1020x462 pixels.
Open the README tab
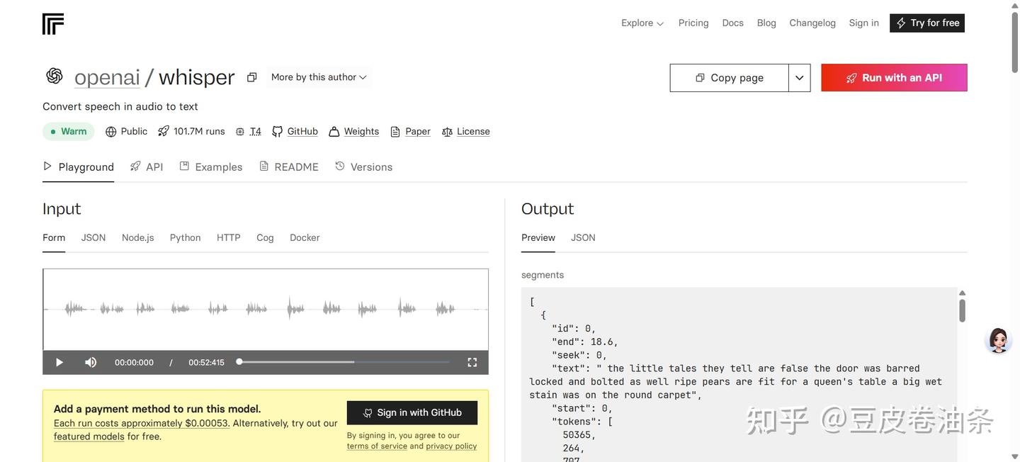pos(289,167)
